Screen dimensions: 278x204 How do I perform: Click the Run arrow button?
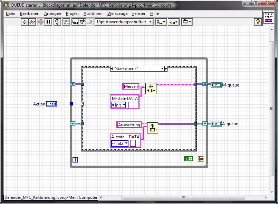(x=25, y=22)
